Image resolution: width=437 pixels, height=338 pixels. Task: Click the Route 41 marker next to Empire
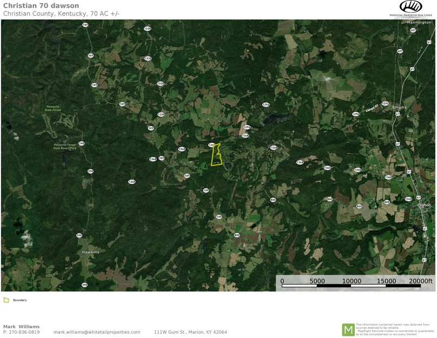398,114
